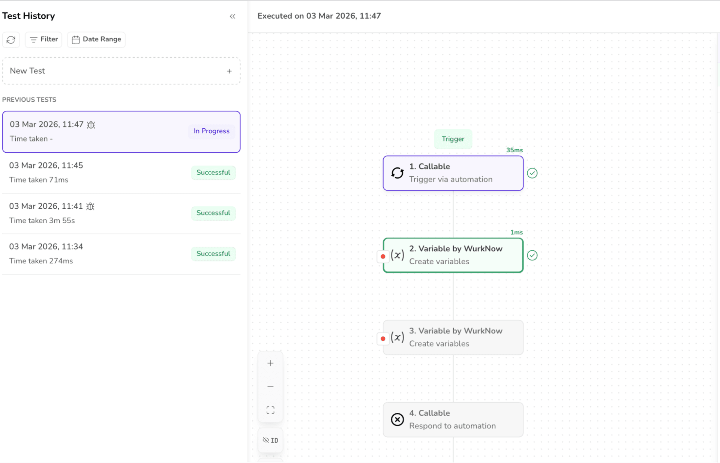Open the 11:45 test taking 71ms
The height and width of the screenshot is (463, 720).
tap(121, 173)
